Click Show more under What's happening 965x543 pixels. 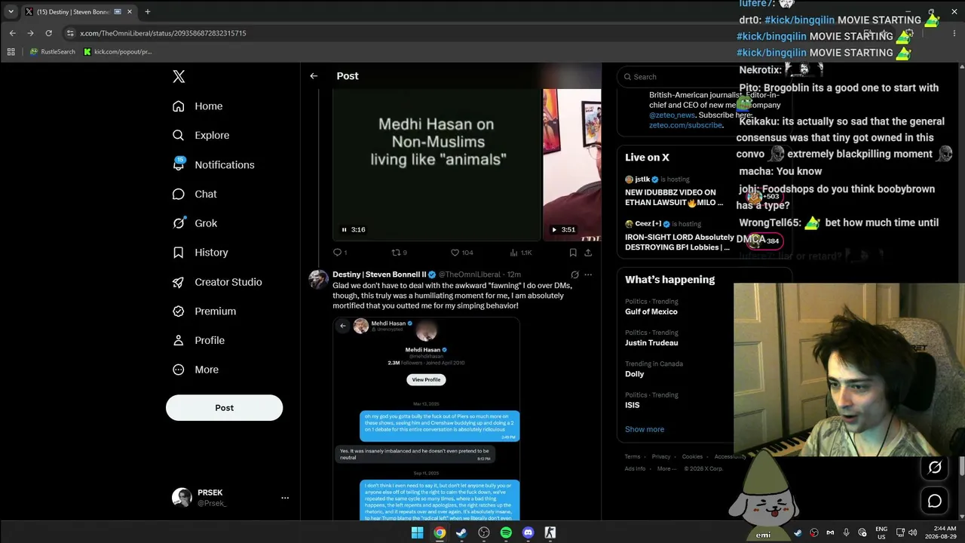pyautogui.click(x=645, y=429)
